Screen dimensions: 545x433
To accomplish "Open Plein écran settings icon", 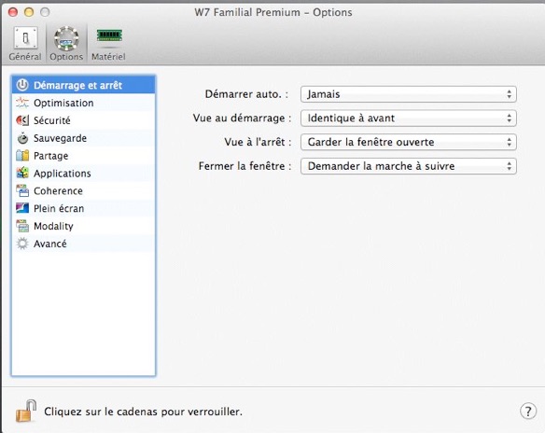I will (x=22, y=208).
